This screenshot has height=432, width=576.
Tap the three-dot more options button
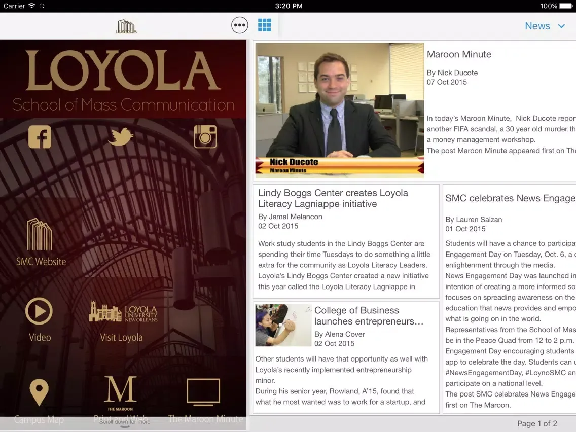239,25
